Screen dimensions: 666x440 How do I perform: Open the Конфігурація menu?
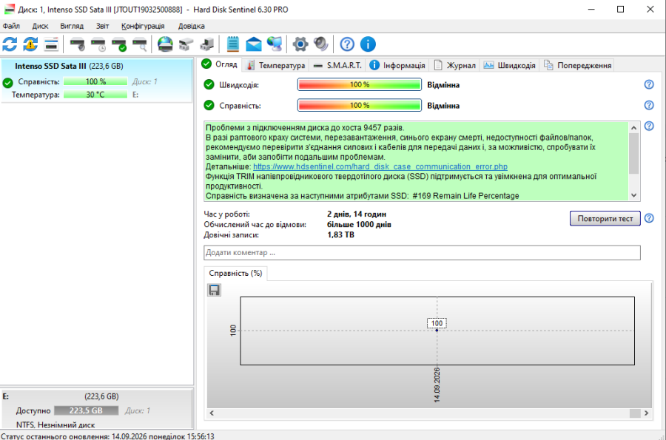point(143,26)
